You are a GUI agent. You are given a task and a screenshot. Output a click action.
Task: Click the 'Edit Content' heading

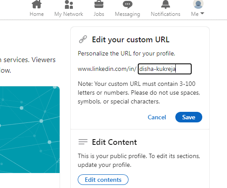114,142
